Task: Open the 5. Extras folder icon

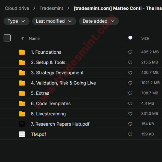Action: (22, 93)
